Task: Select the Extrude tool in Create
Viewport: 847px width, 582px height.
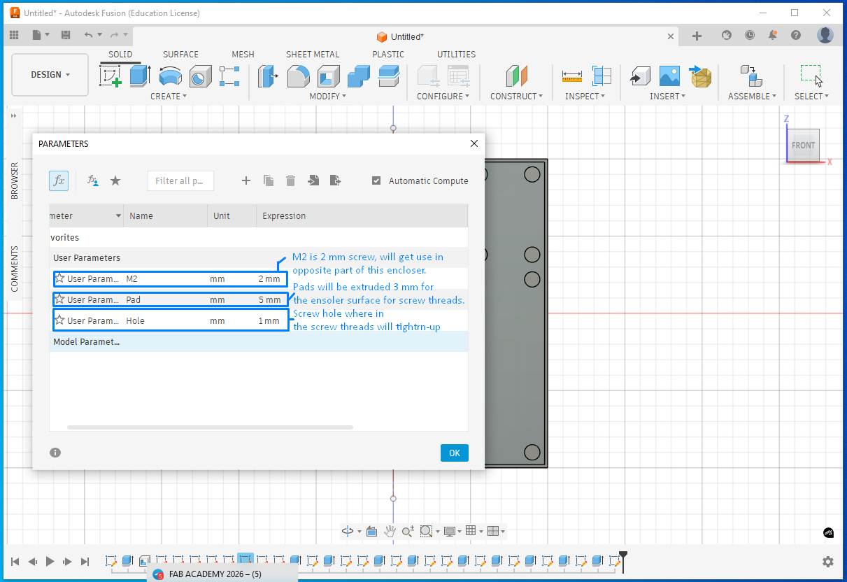Action: pyautogui.click(x=140, y=76)
